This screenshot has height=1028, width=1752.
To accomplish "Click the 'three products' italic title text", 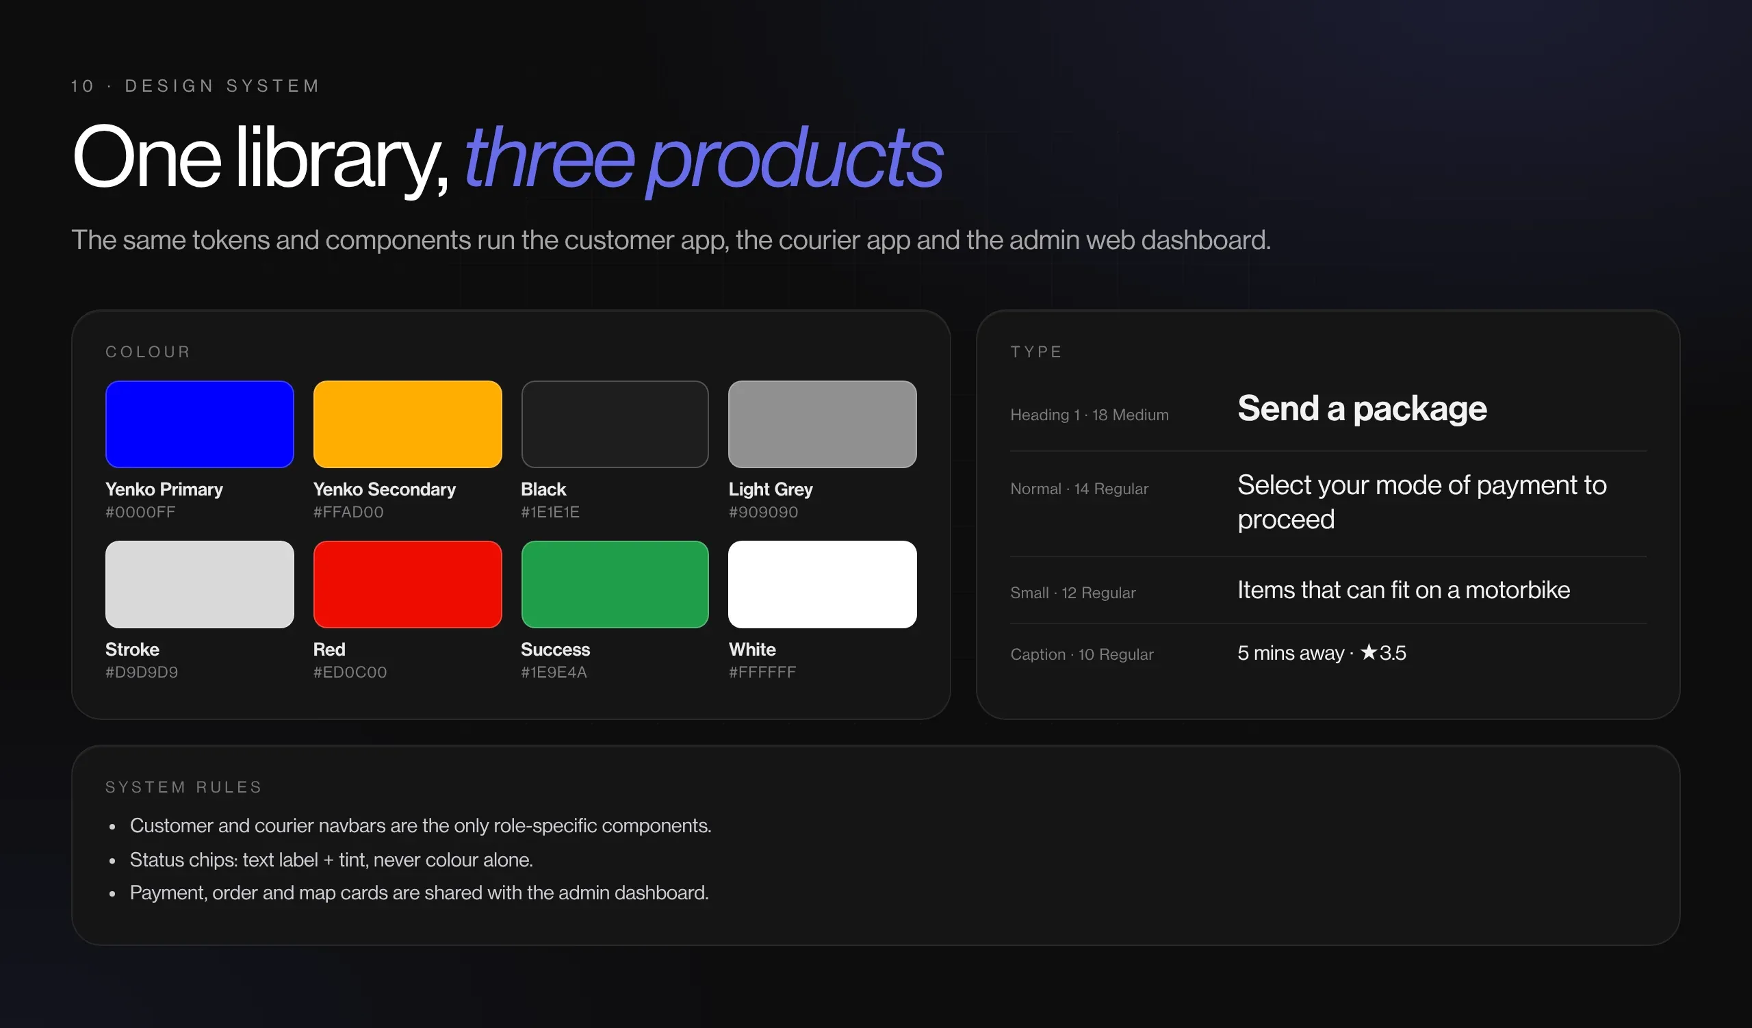I will point(704,159).
